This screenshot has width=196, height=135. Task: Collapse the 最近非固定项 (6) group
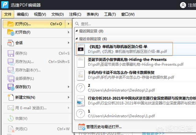[x=77, y=39]
